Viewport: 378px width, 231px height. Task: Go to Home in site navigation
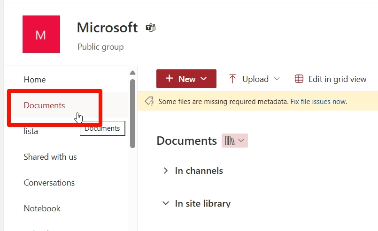point(35,80)
